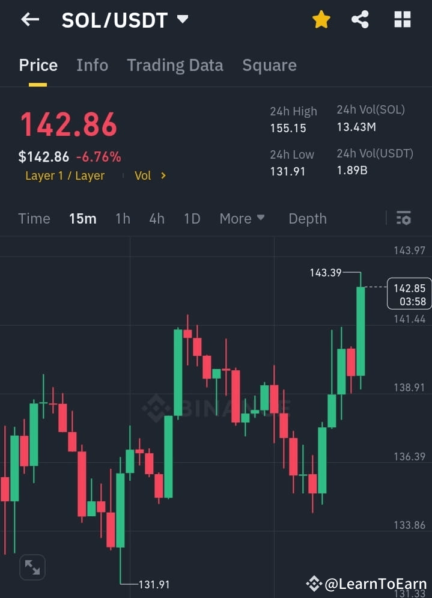Share the SOL/USDT chart
432x598 pixels.
(x=361, y=19)
